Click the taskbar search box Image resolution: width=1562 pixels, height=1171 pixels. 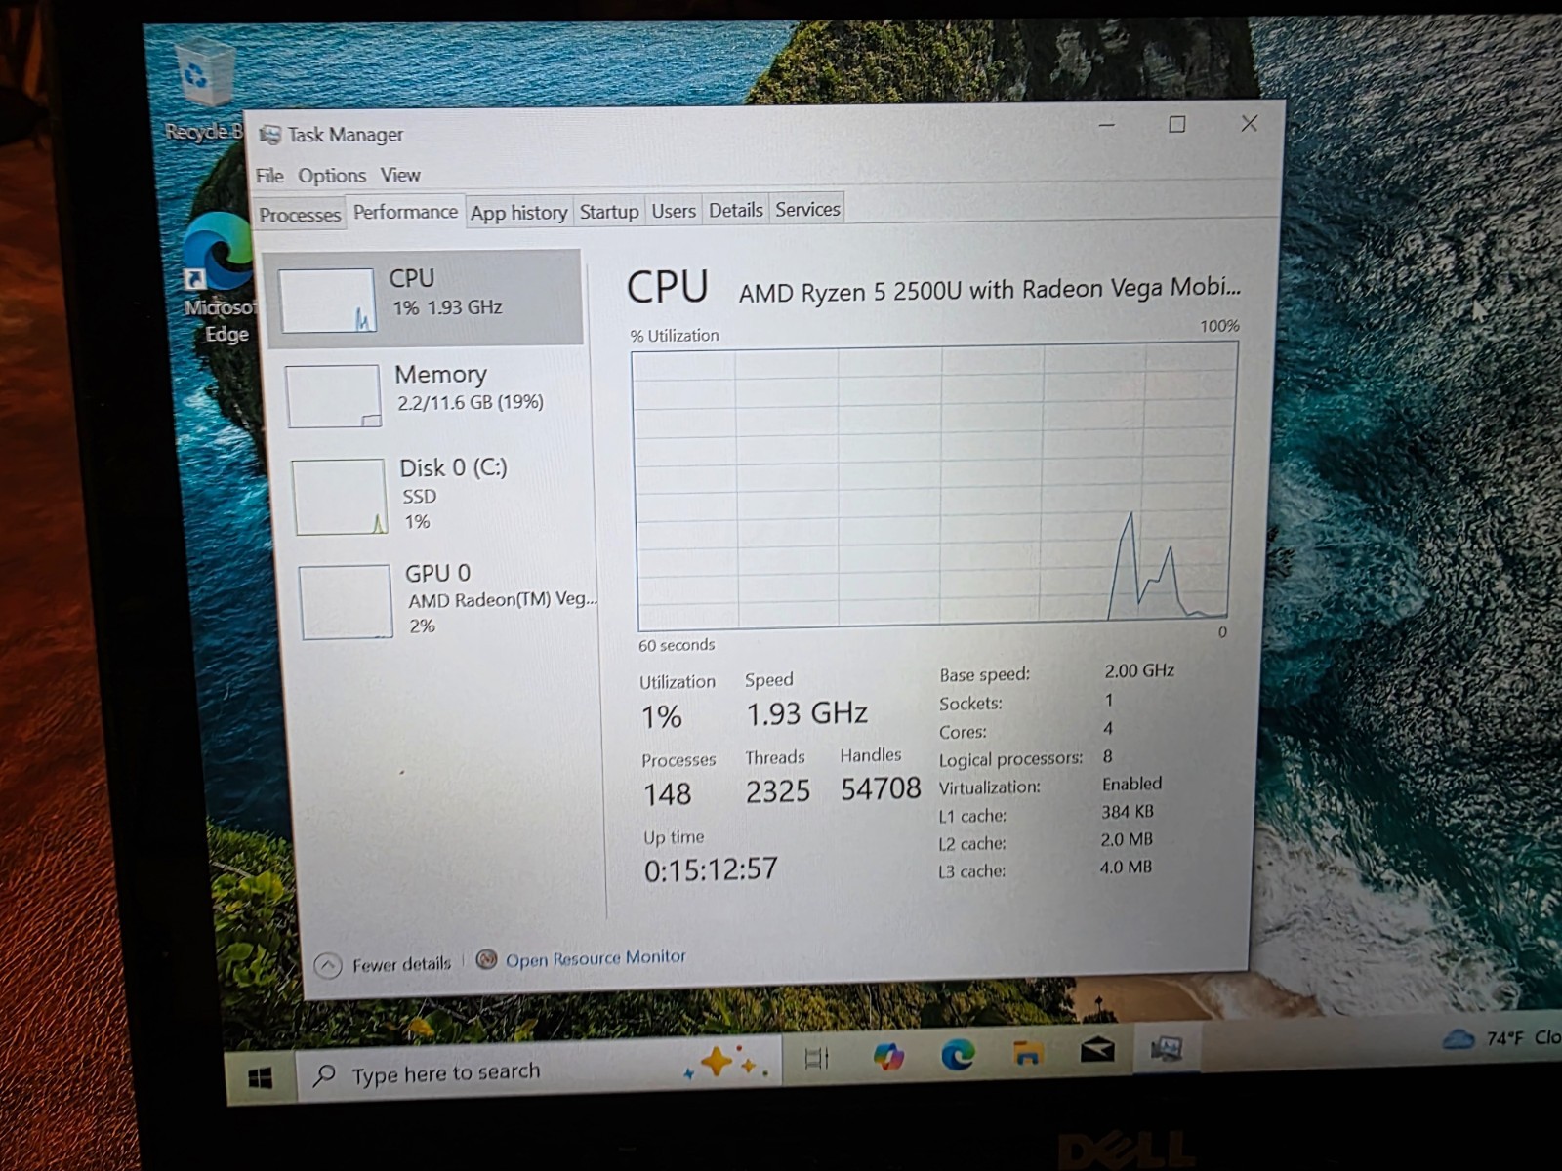click(x=540, y=1069)
